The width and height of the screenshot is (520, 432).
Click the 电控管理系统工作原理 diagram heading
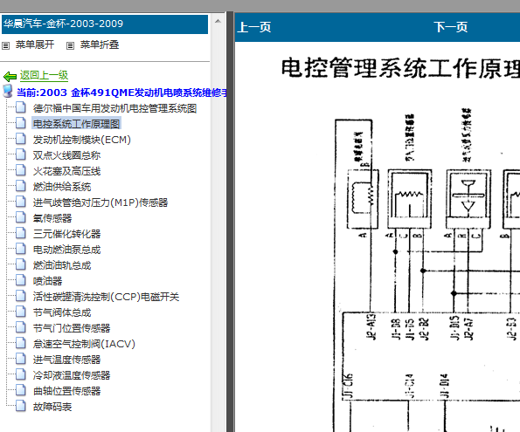400,68
